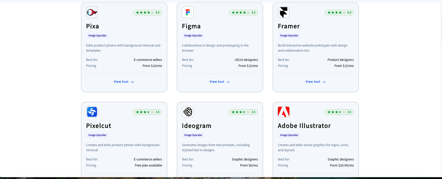Click Ideogram's 'Generates images from text prompts' description

216,148
